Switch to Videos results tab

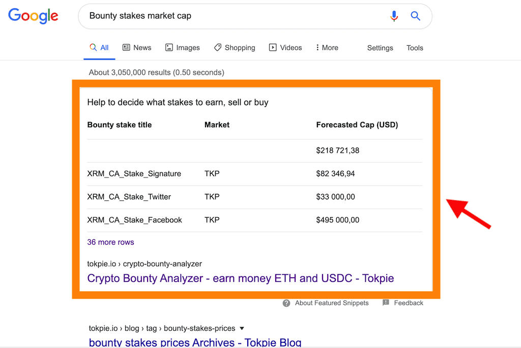pos(285,47)
